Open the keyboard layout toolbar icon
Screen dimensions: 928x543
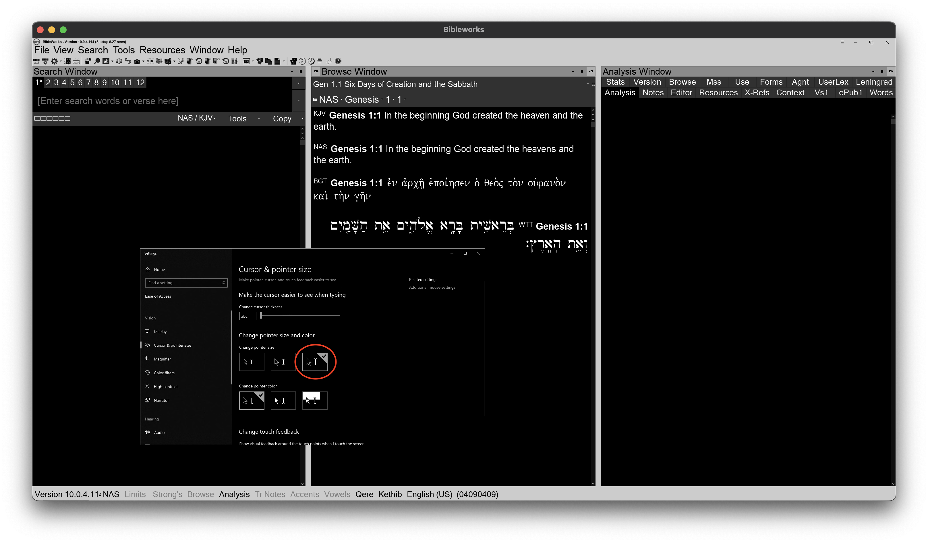click(76, 61)
